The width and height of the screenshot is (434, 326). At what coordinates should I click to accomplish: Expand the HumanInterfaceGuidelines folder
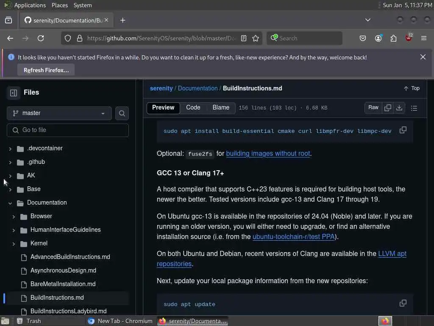point(14,230)
